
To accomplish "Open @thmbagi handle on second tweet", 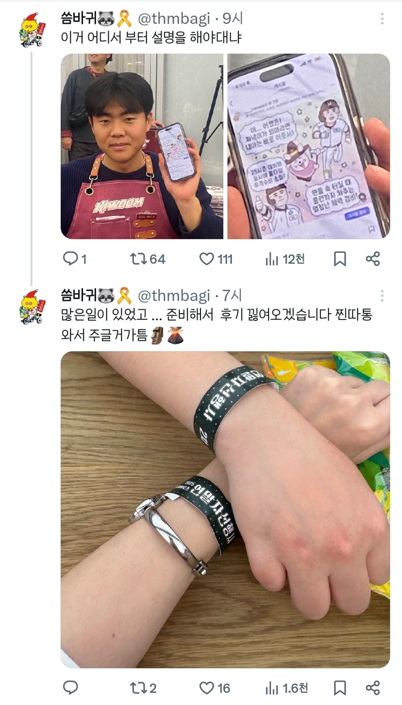I will coord(174,296).
